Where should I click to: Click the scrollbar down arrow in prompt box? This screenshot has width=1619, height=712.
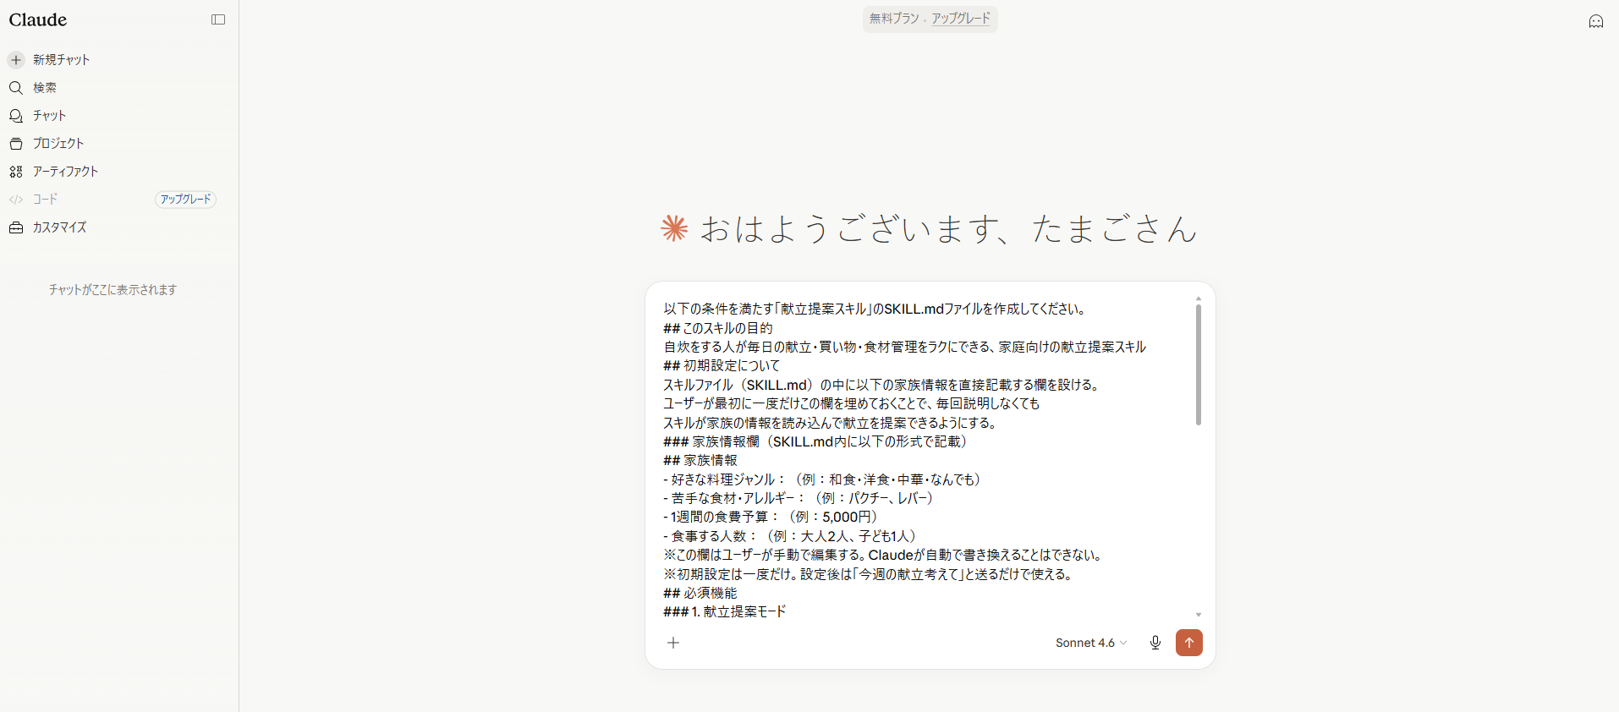point(1198,615)
